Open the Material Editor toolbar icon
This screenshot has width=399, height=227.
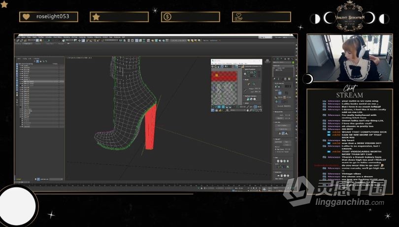(x=148, y=40)
